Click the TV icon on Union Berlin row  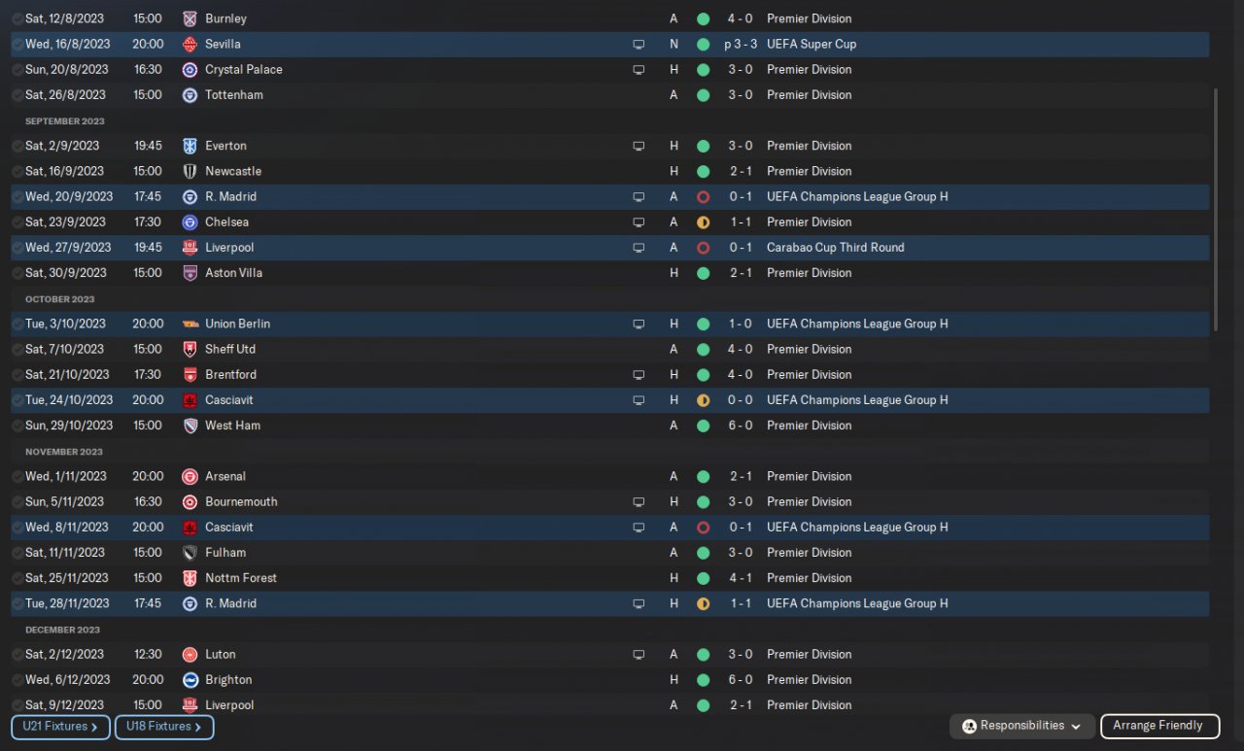coord(639,324)
